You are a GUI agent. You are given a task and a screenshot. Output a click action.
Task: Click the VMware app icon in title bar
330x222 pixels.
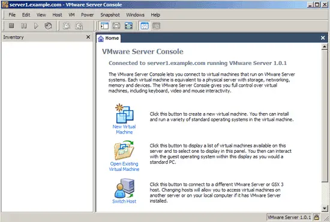pyautogui.click(x=5, y=4)
